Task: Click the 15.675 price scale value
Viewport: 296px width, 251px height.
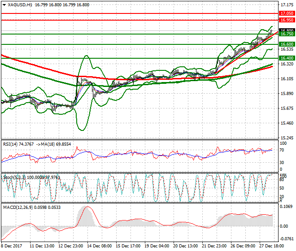Action: [x=287, y=108]
